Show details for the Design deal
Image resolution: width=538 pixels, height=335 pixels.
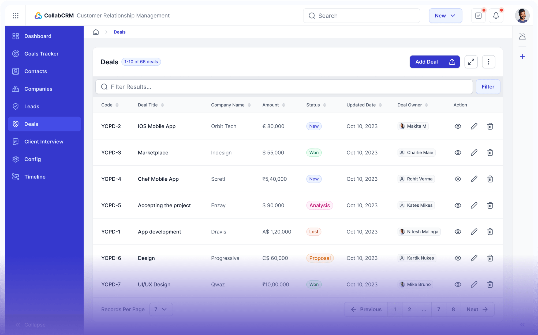click(x=458, y=258)
